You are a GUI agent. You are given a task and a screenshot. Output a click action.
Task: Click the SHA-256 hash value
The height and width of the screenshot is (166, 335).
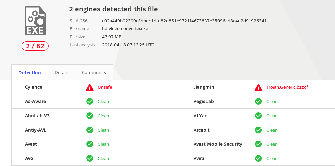pyautogui.click(x=184, y=21)
